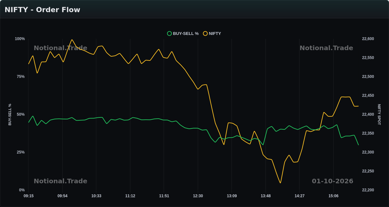Click the 22,350 right axis label
The image size is (389, 207).
point(368,134)
